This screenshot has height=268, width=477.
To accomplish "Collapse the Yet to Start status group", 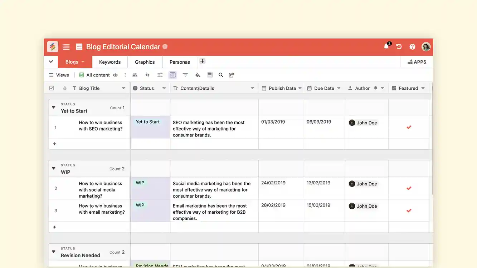I will point(53,107).
